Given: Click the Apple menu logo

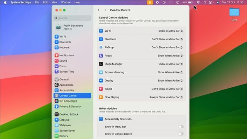Looking at the screenshot, I should click(5, 2).
